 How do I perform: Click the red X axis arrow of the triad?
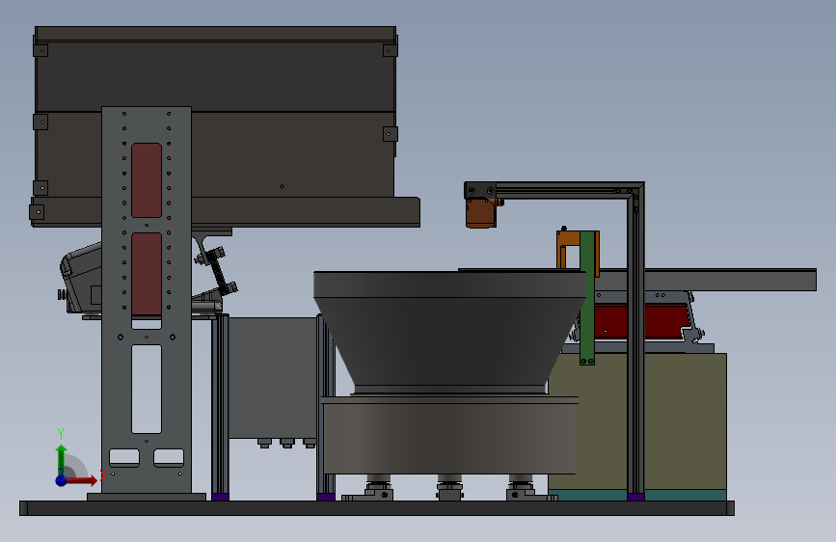pyautogui.click(x=83, y=480)
